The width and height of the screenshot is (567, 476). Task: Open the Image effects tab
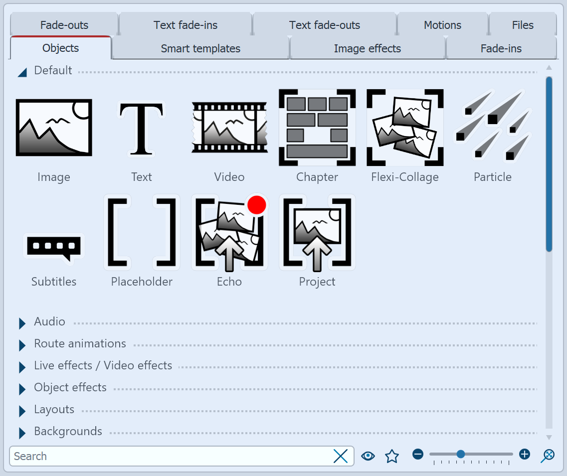tap(367, 48)
